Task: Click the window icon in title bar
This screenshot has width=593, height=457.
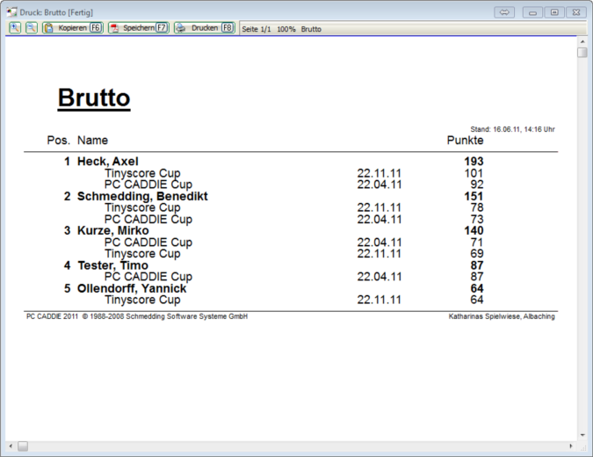Action: (x=11, y=12)
